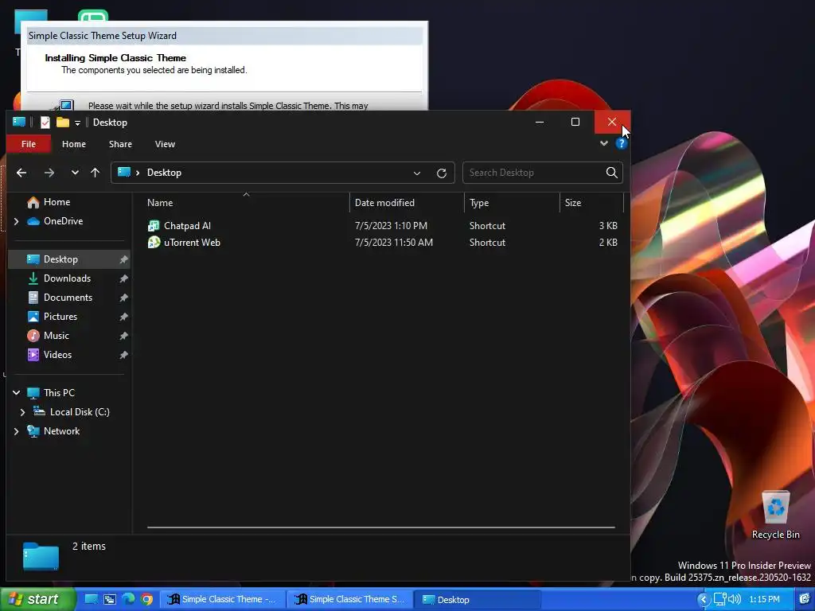This screenshot has height=611, width=815.
Task: Launch Microsoft Edge from quick launch
Action: (x=128, y=600)
